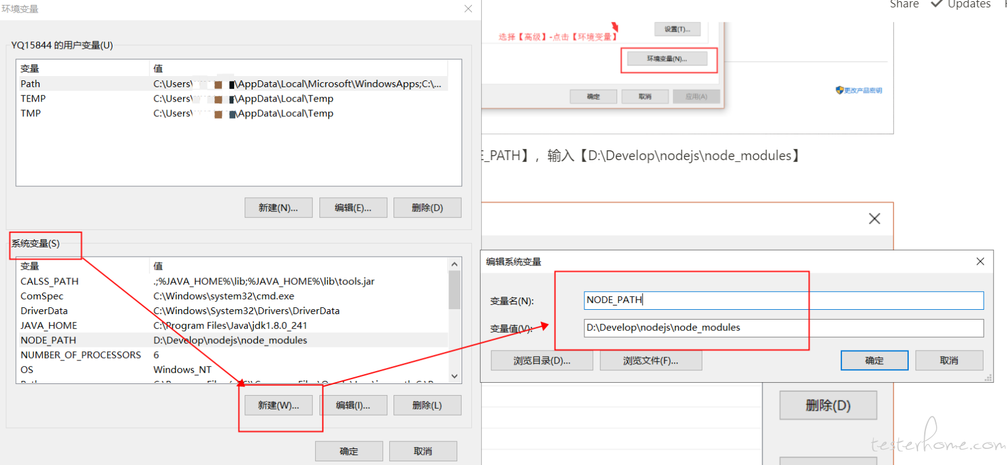Close the orange-bordered background dialog
This screenshot has height=465, width=1007.
874,219
